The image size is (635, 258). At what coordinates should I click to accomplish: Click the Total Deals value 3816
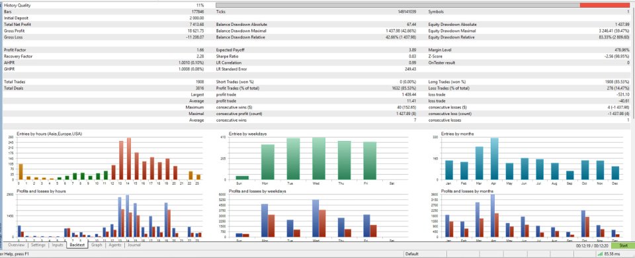[200, 88]
